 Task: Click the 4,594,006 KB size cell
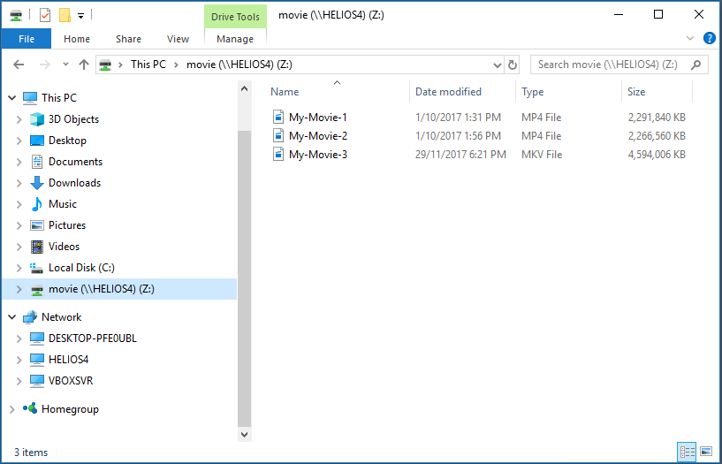[657, 155]
